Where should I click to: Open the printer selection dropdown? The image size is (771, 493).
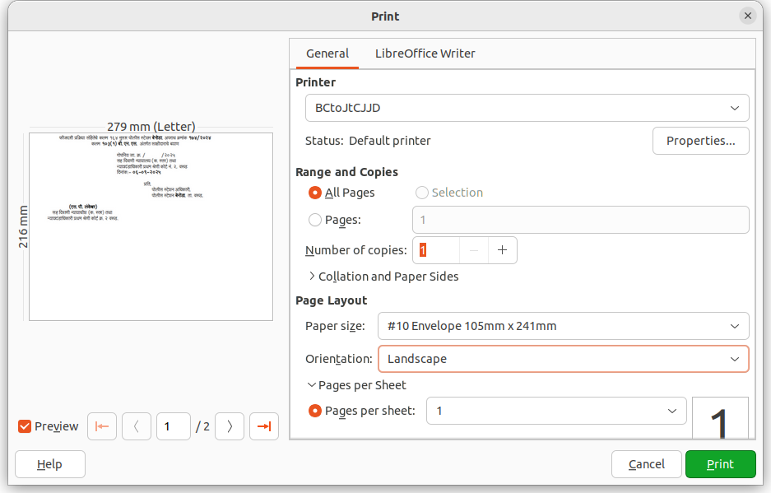pos(526,107)
